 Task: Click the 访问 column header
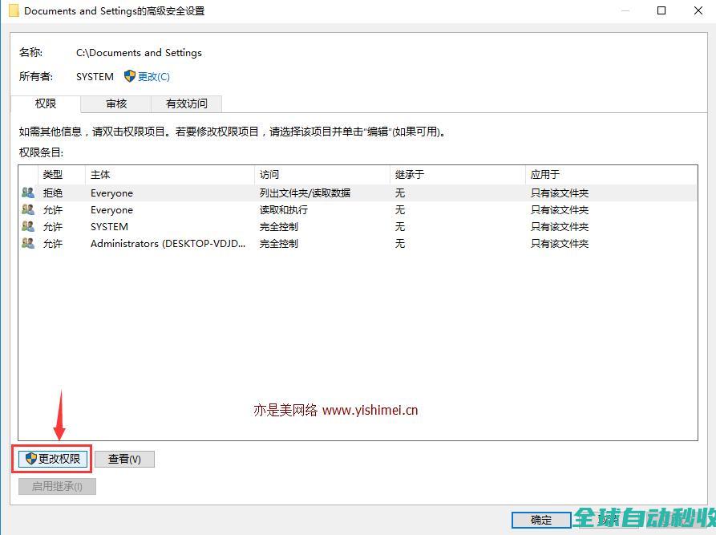click(x=269, y=174)
